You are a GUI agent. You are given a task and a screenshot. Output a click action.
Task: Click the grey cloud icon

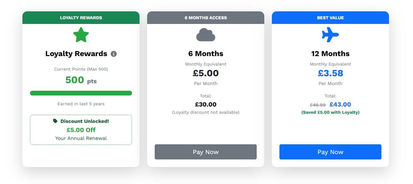click(206, 35)
